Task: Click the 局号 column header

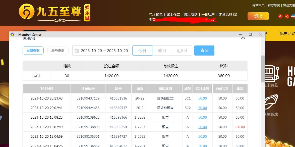Action: (118, 89)
